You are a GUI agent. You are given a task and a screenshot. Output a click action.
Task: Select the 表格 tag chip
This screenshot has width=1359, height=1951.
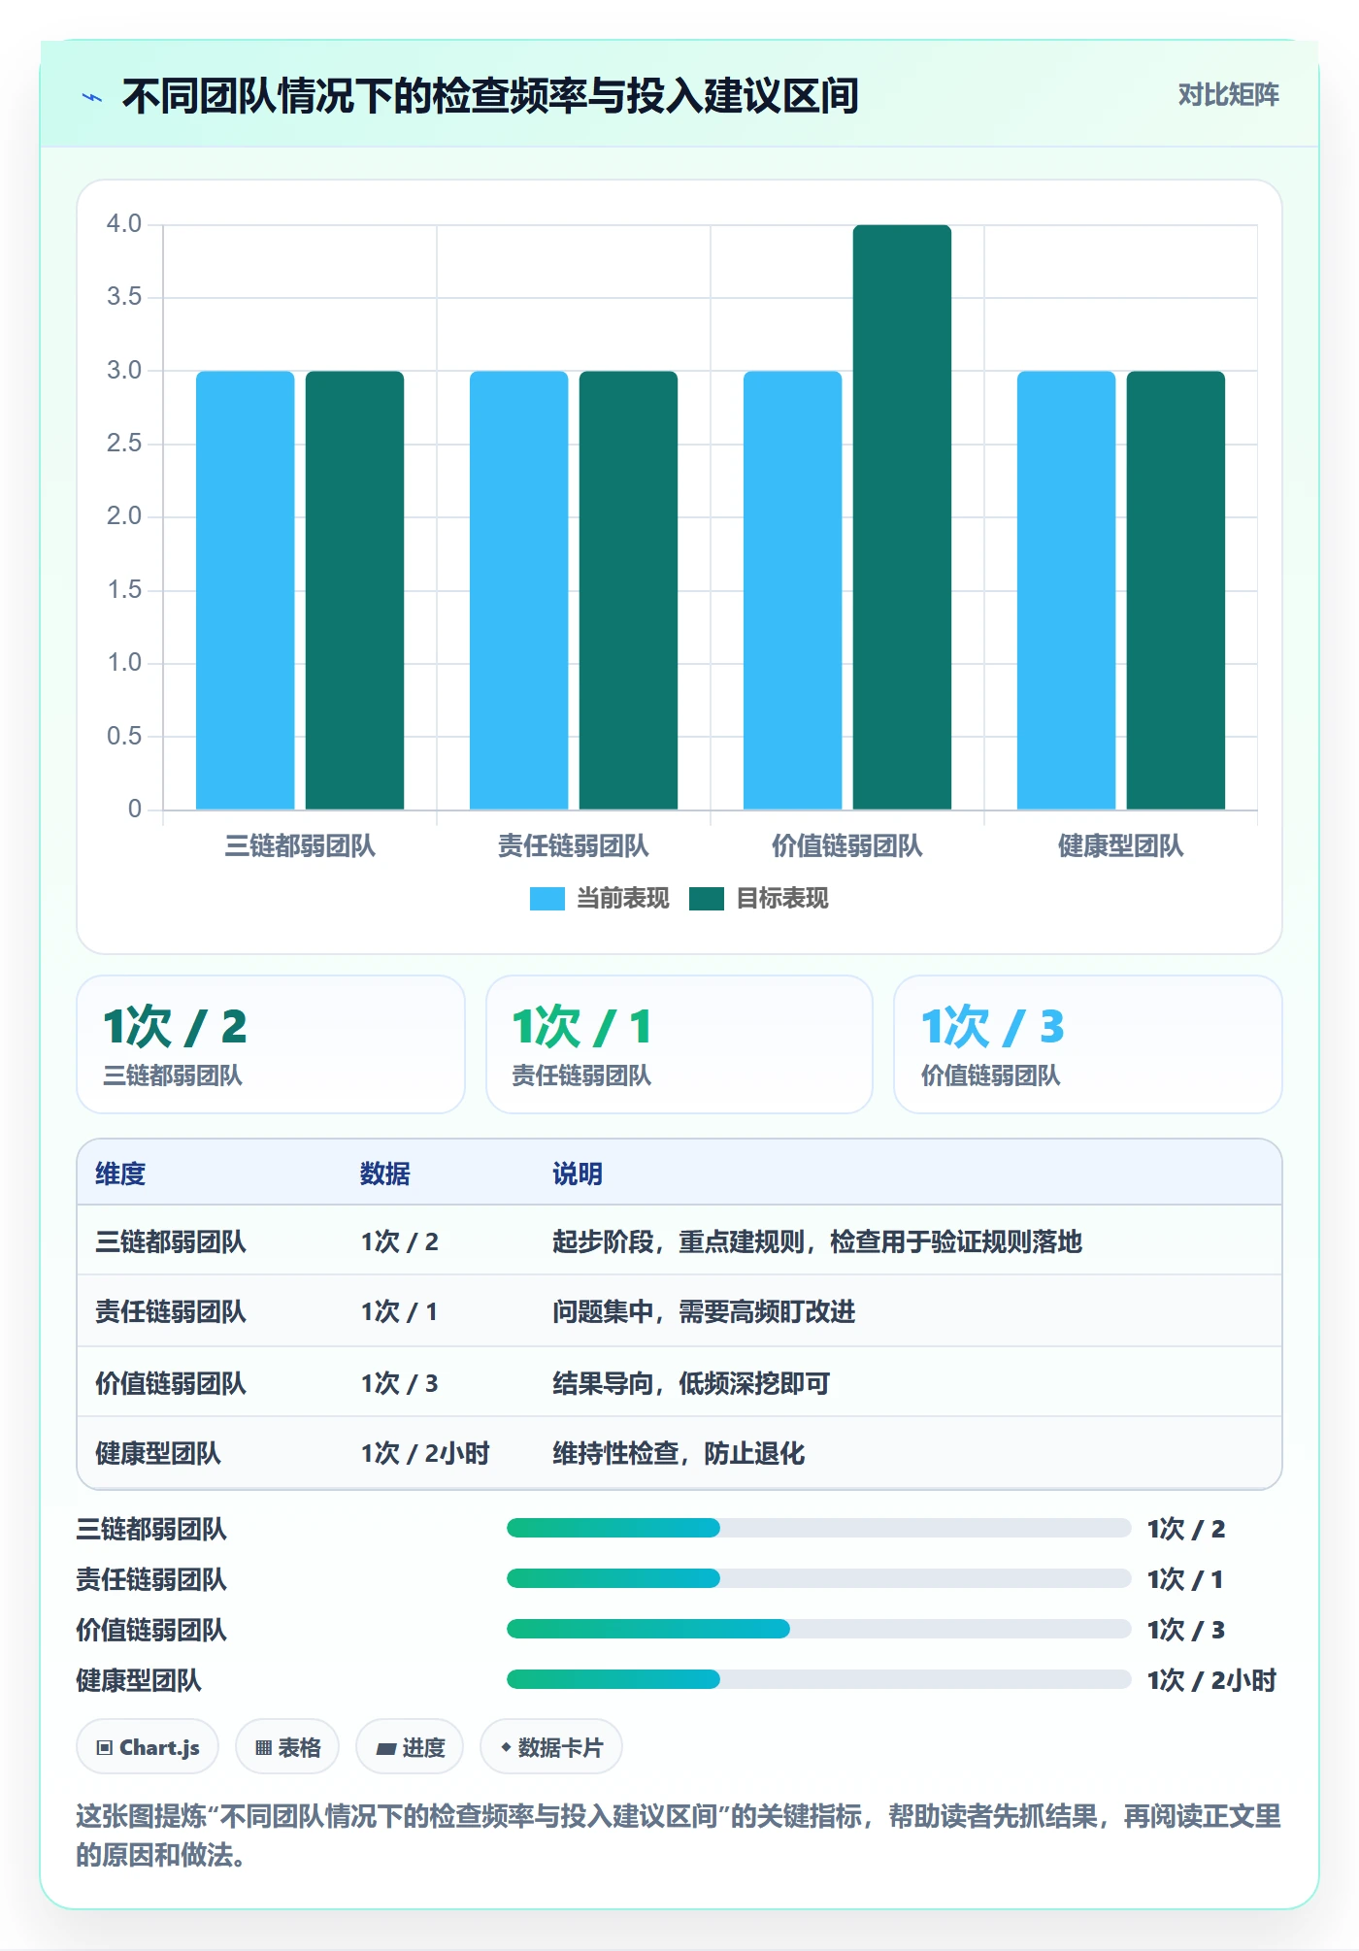(x=287, y=1747)
